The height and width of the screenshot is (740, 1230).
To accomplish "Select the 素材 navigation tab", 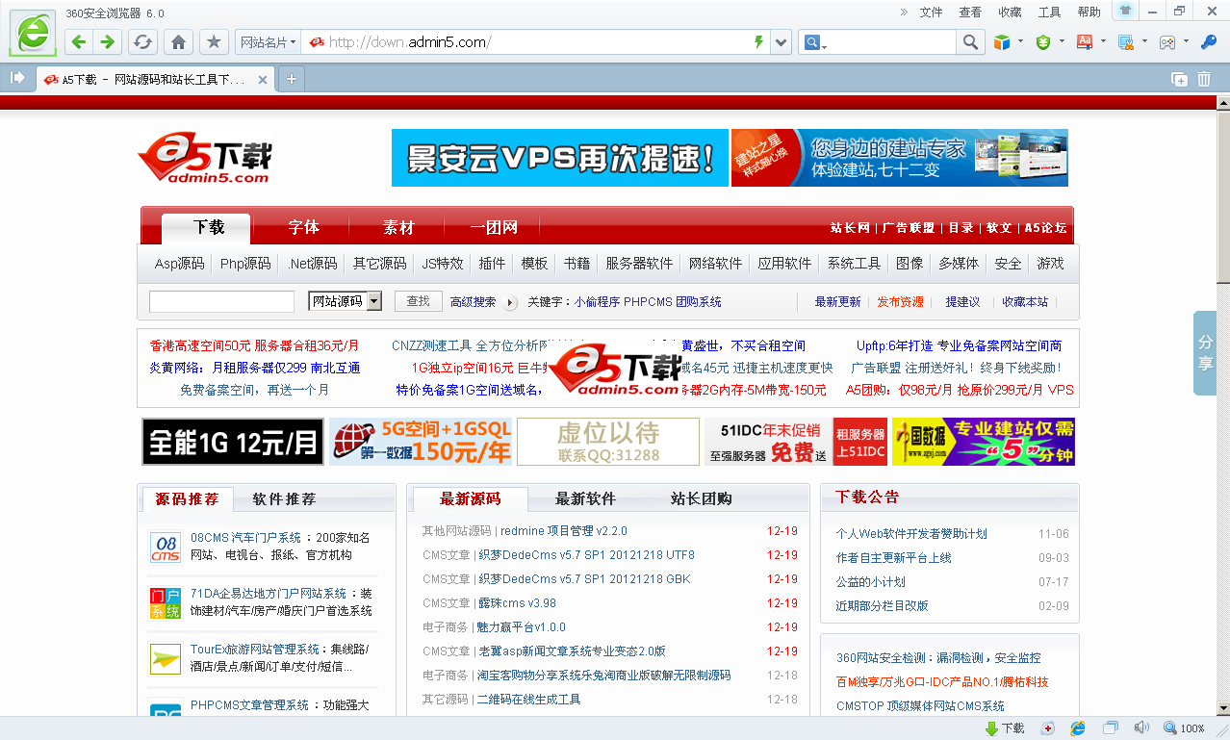I will [398, 228].
